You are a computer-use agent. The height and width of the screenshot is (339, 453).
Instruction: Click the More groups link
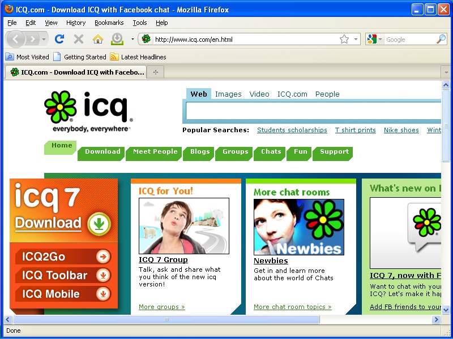point(162,307)
